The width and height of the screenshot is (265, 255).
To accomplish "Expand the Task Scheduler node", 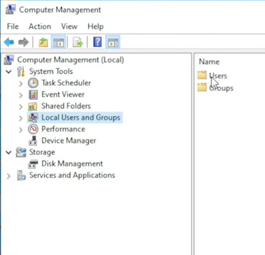I will 21,84.
